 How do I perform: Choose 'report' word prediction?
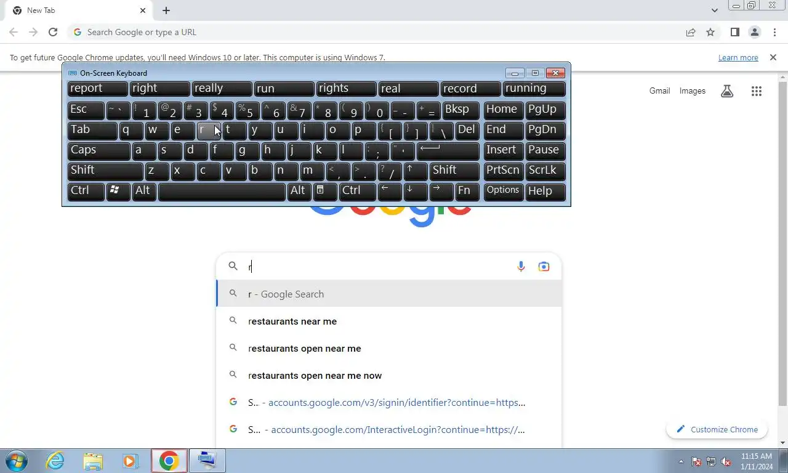97,89
